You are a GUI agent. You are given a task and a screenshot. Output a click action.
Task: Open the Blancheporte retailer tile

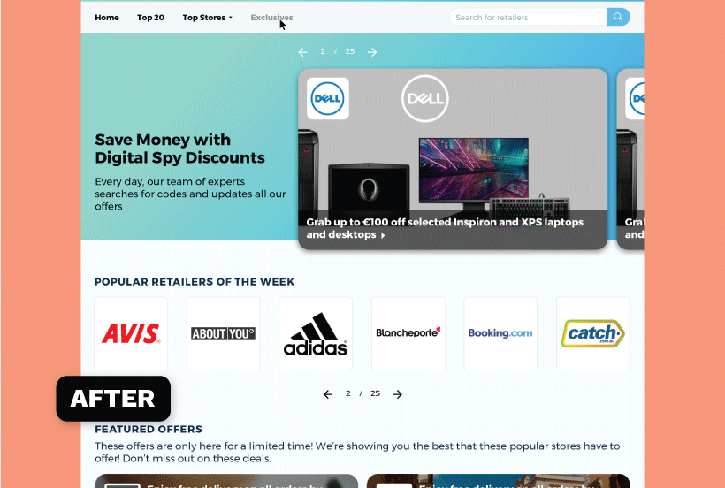(408, 333)
